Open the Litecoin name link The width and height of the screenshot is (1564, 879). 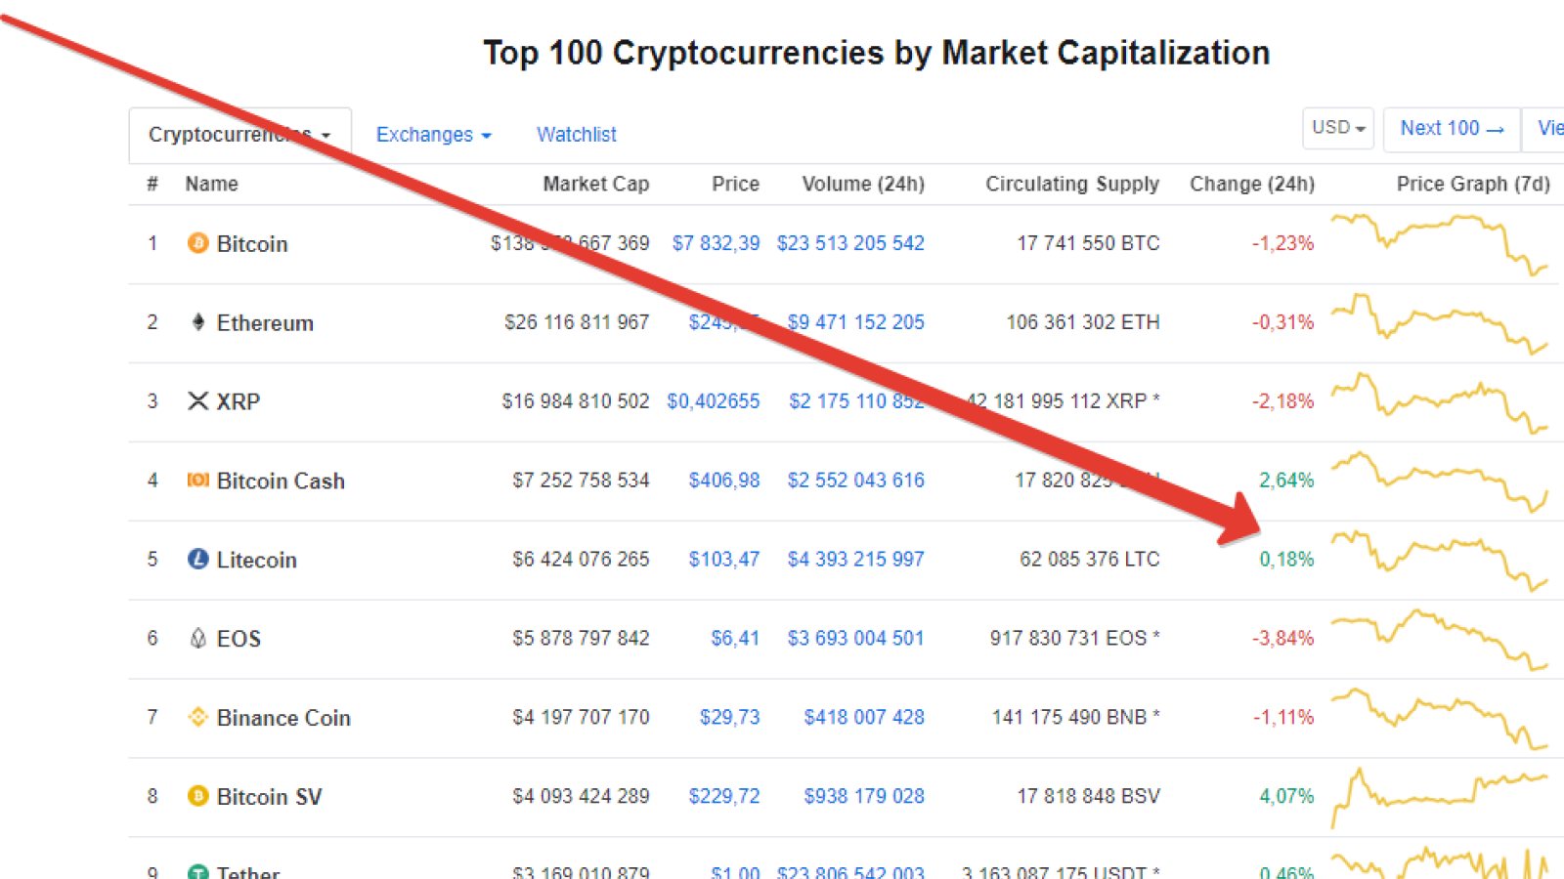click(x=256, y=560)
